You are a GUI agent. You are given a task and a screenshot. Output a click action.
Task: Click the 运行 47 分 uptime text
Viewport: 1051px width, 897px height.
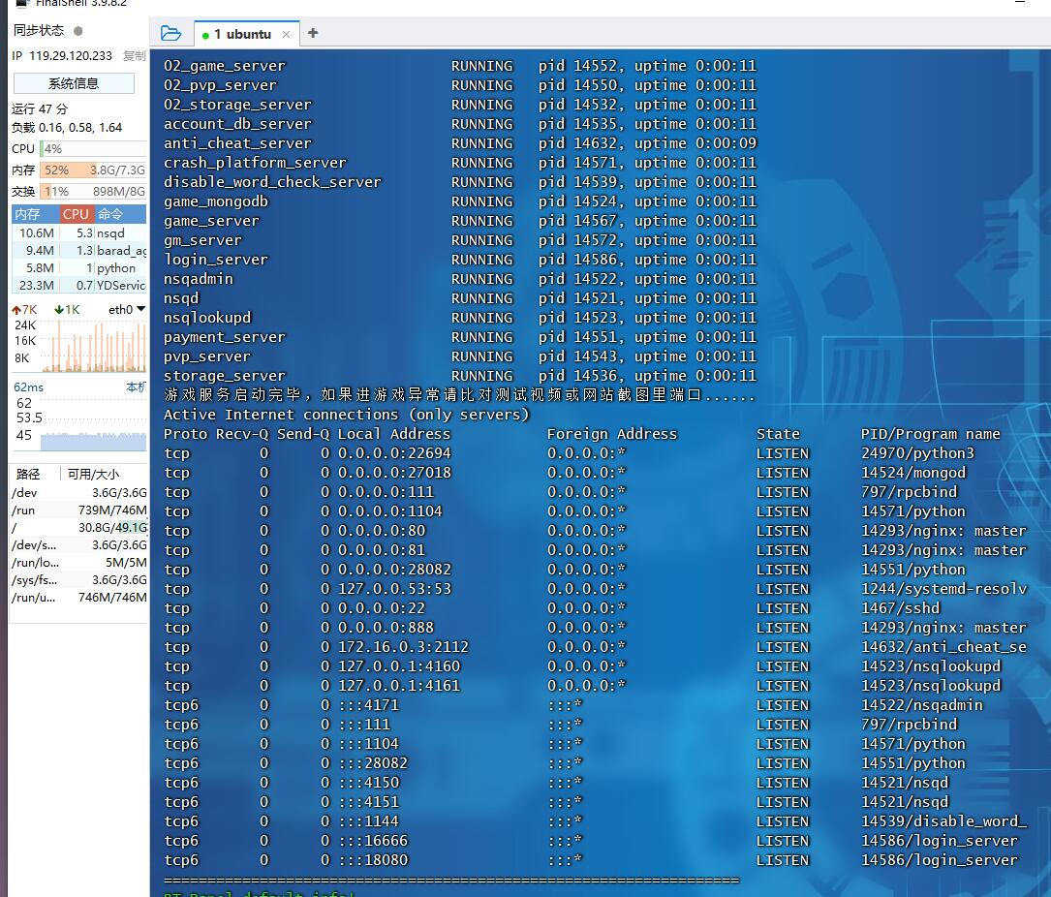click(40, 108)
